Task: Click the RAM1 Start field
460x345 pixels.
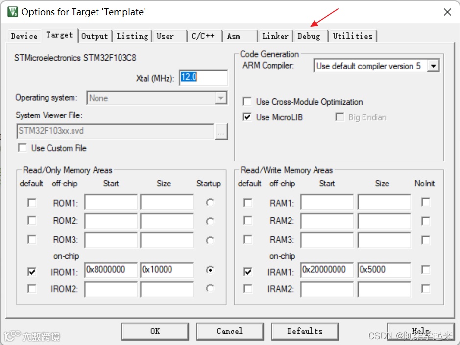Action: click(327, 202)
